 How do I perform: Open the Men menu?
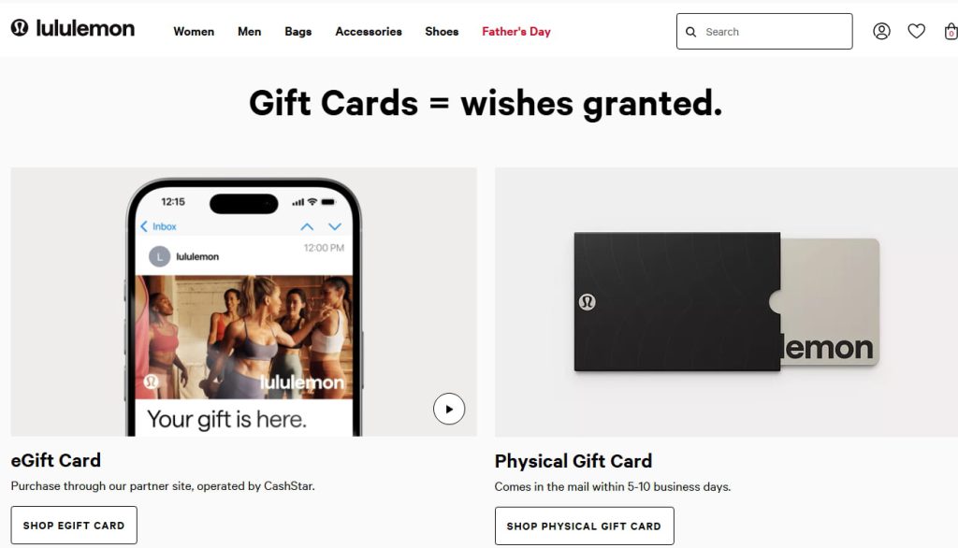pyautogui.click(x=249, y=32)
